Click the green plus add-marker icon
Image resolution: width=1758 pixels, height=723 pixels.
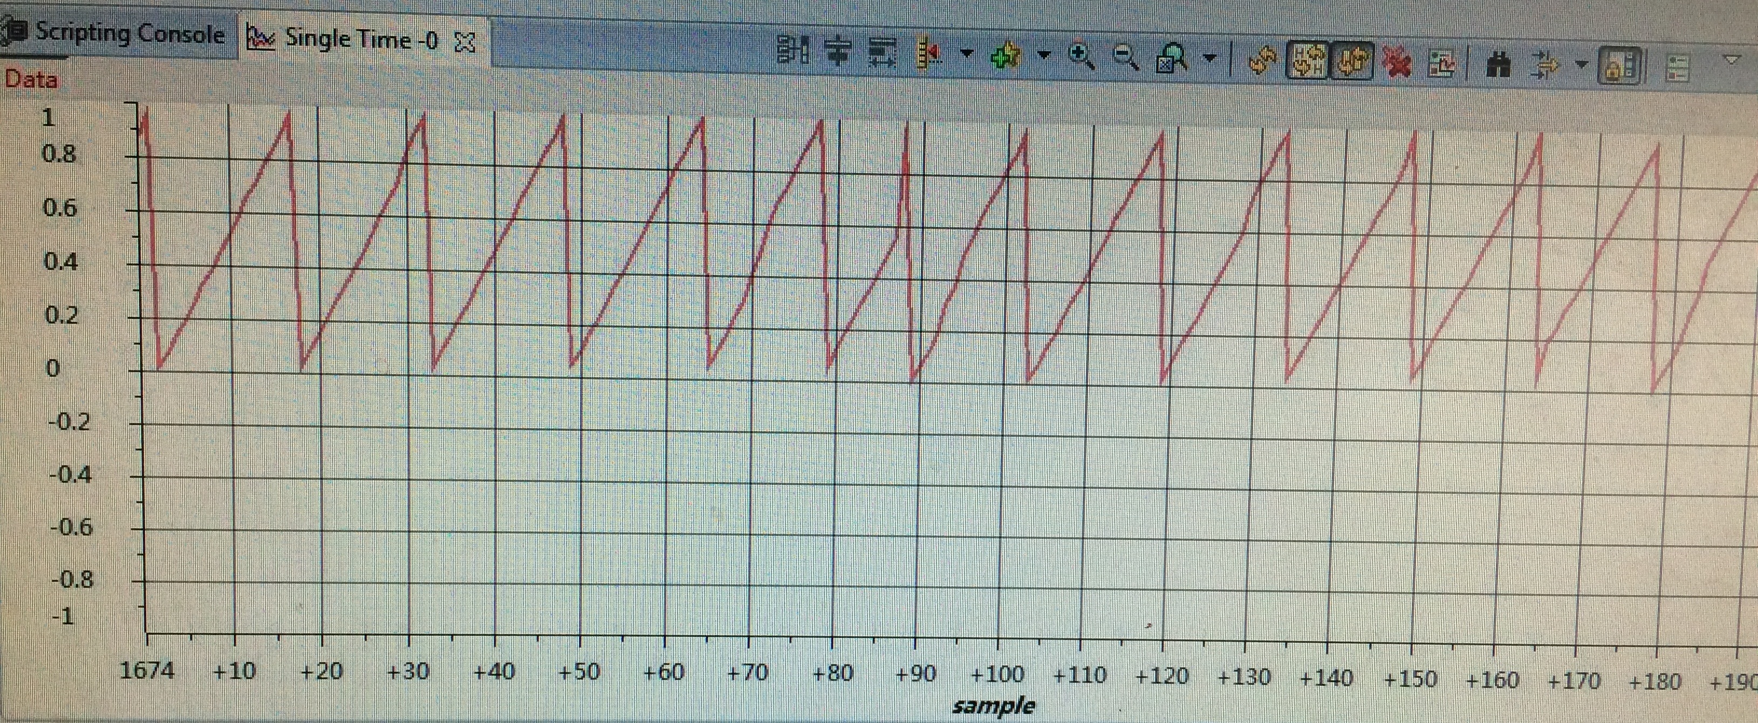tap(1006, 54)
